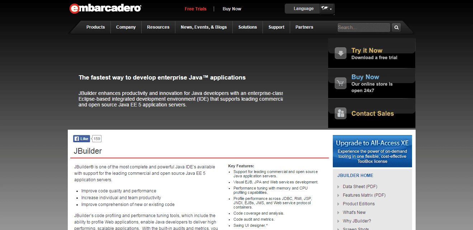Click "Improve comprehension of new or existing code"

128,205
